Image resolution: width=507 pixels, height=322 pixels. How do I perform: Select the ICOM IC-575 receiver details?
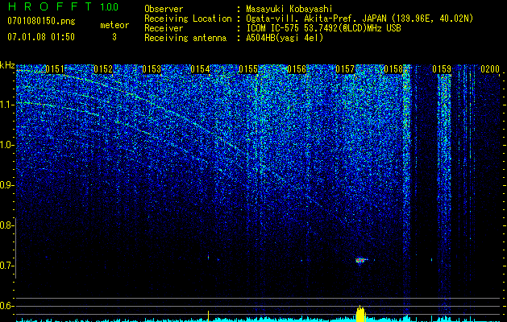point(323,28)
